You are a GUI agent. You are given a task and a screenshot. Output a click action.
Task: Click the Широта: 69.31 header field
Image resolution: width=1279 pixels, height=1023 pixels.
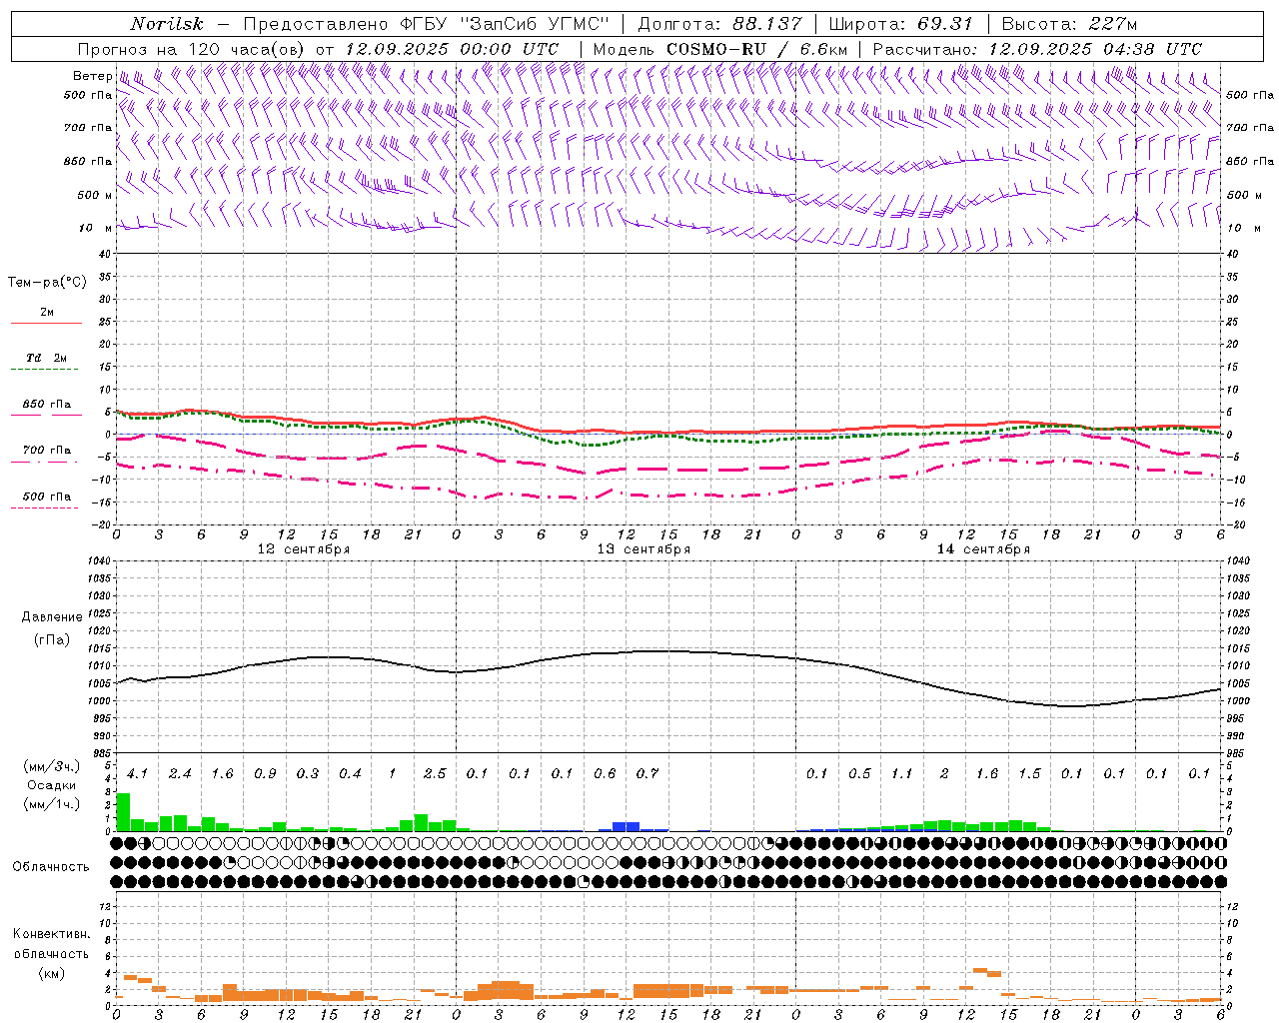900,24
